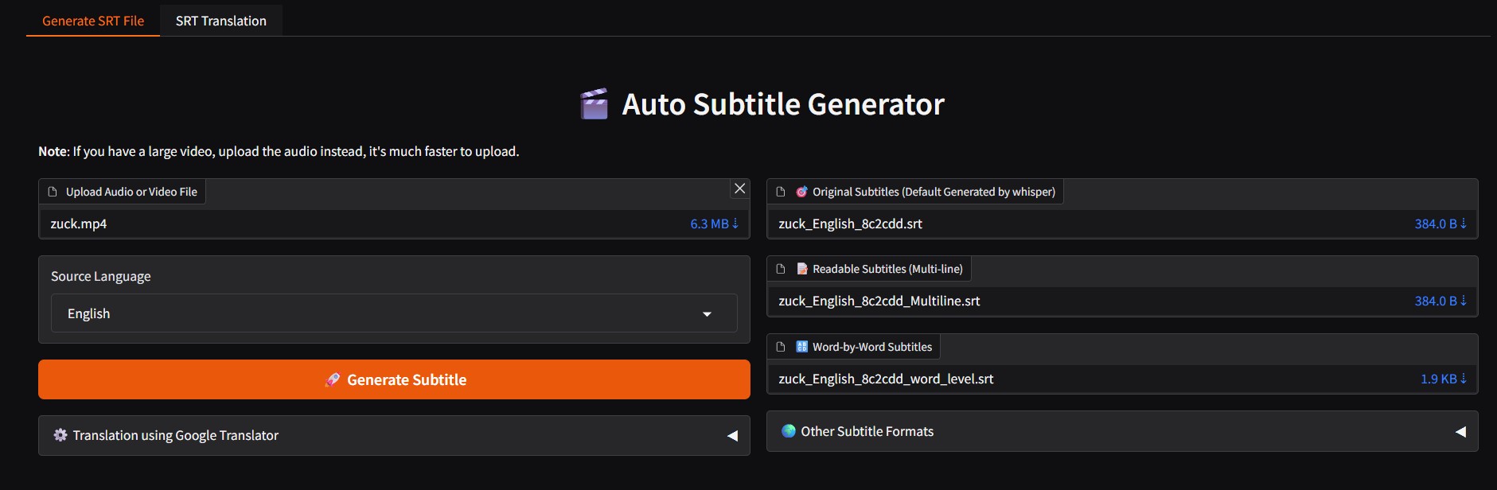Download word_level srt via 1.9 KB link
Image resolution: width=1497 pixels, height=490 pixels.
pyautogui.click(x=1443, y=379)
